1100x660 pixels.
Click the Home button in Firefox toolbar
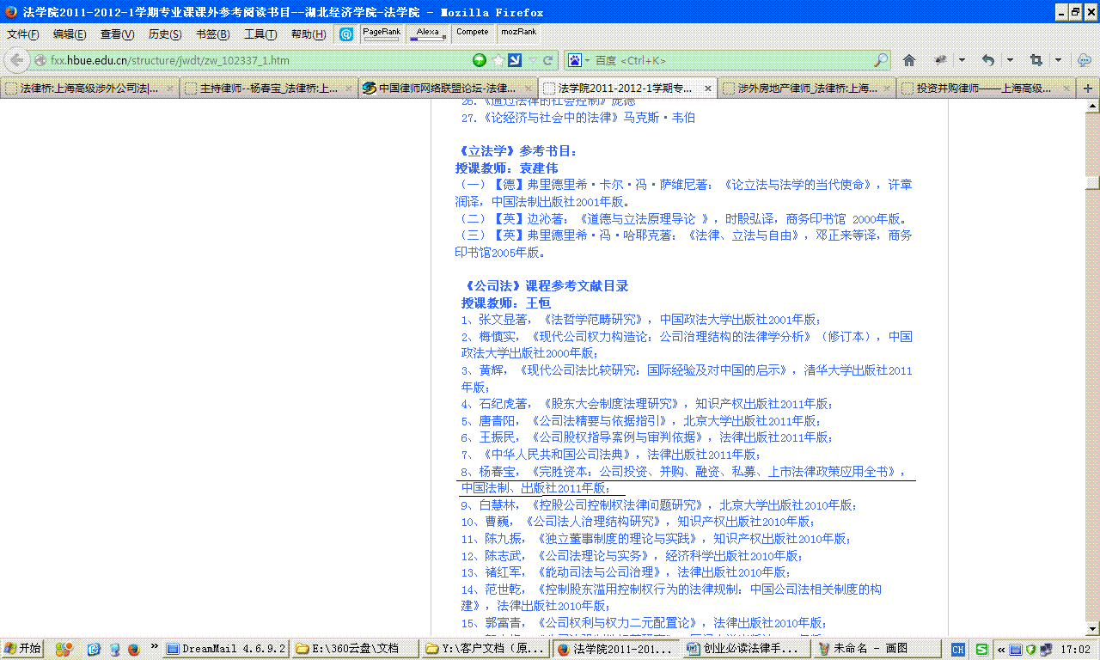[x=909, y=60]
